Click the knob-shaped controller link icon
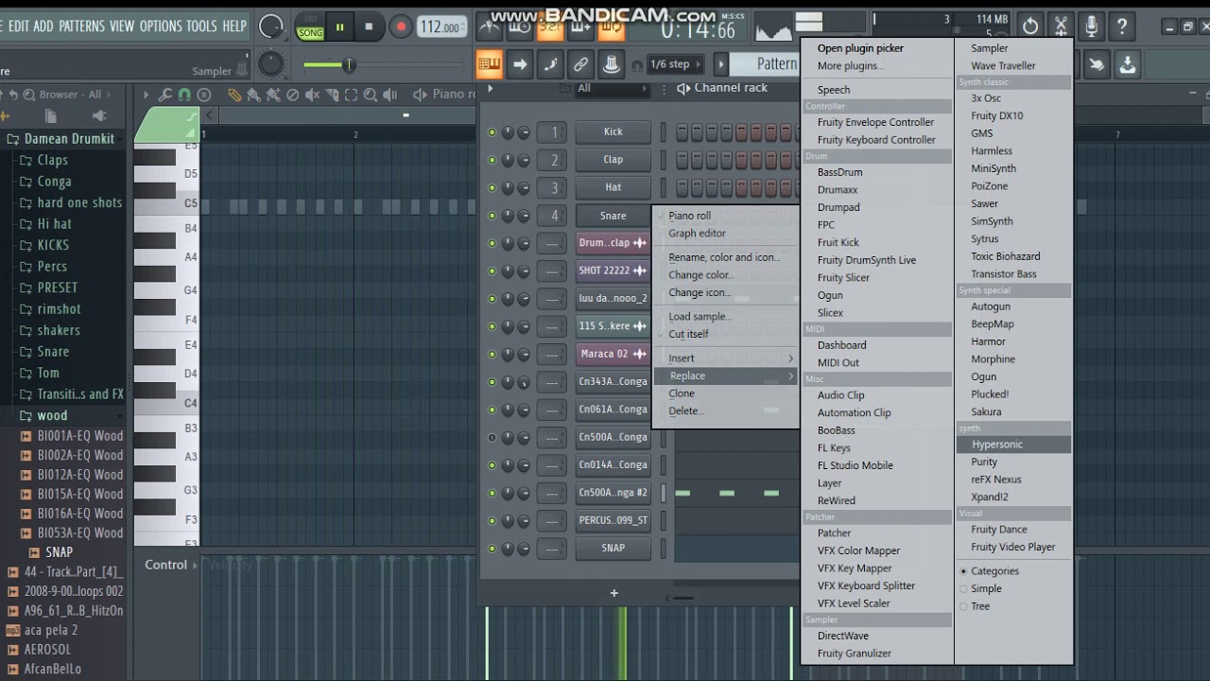The width and height of the screenshot is (1210, 681). pyautogui.click(x=612, y=64)
